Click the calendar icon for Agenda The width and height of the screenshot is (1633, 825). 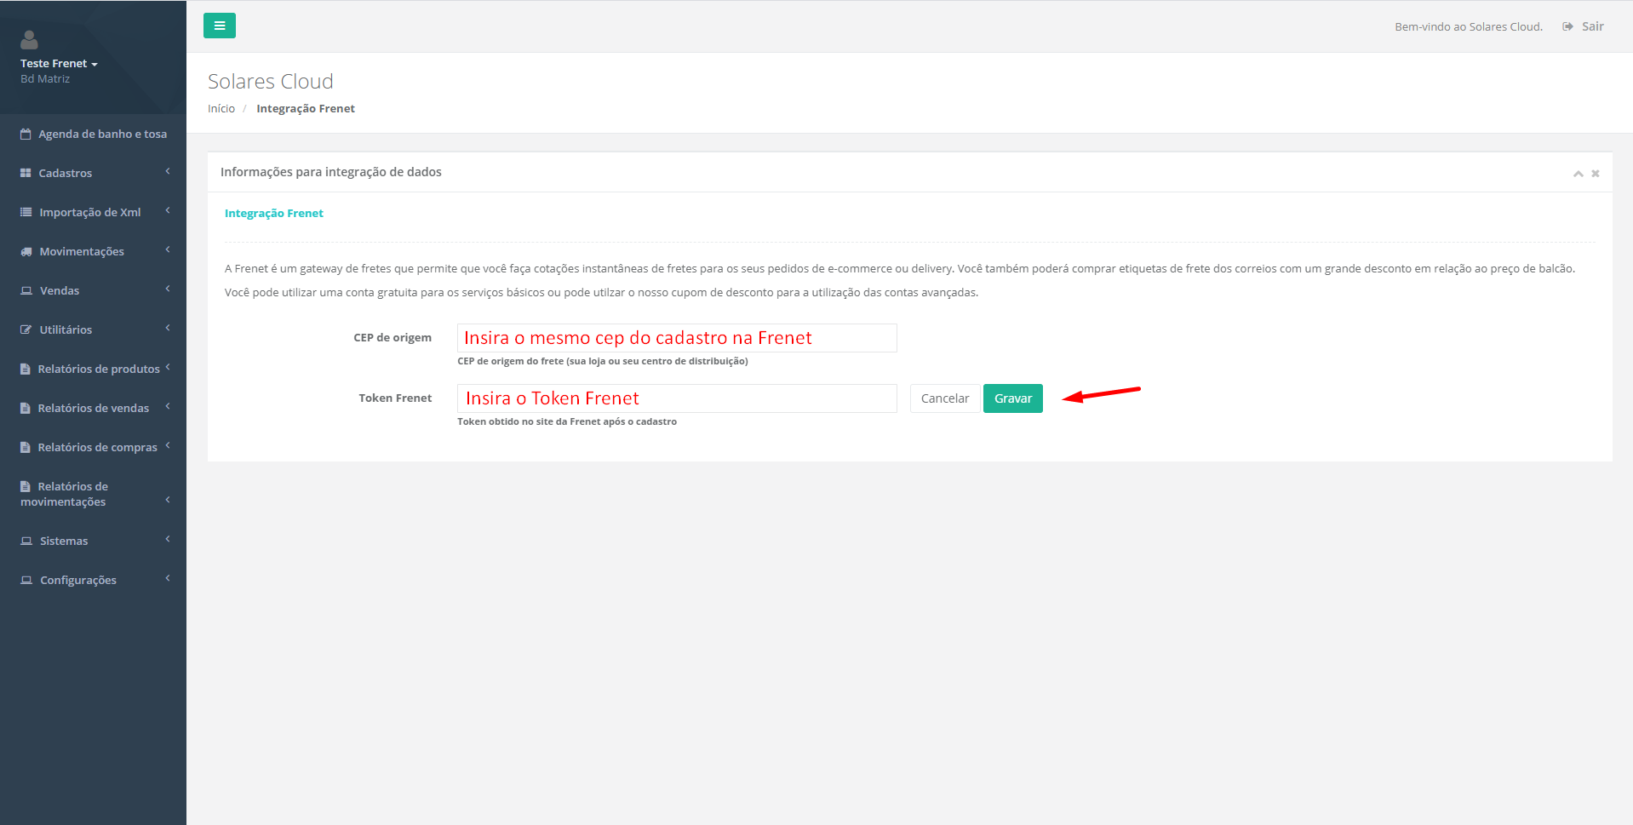pyautogui.click(x=26, y=134)
